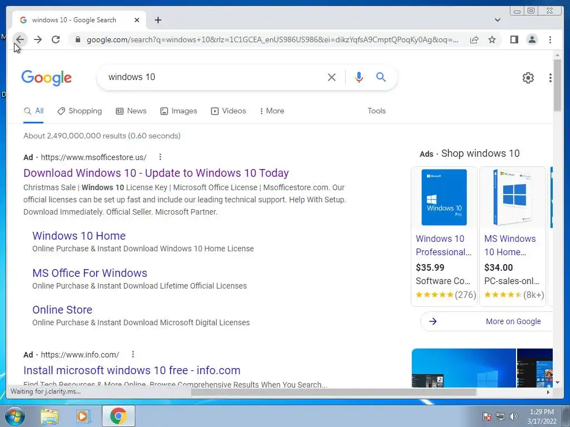Open options for msofficestore.us ad
The height and width of the screenshot is (427, 570).
160,157
